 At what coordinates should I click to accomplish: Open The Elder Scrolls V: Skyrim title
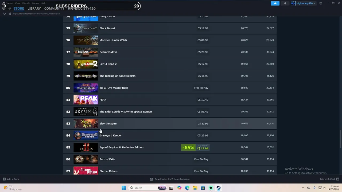point(126,111)
